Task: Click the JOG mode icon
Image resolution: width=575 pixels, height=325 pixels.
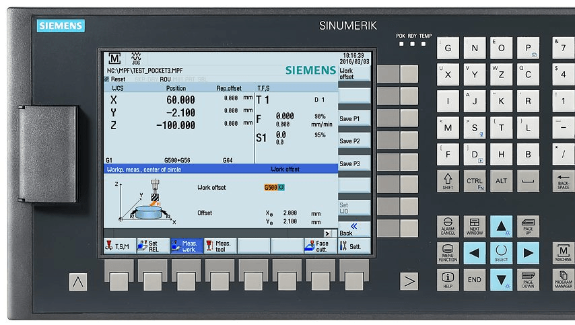Action: pyautogui.click(x=136, y=59)
